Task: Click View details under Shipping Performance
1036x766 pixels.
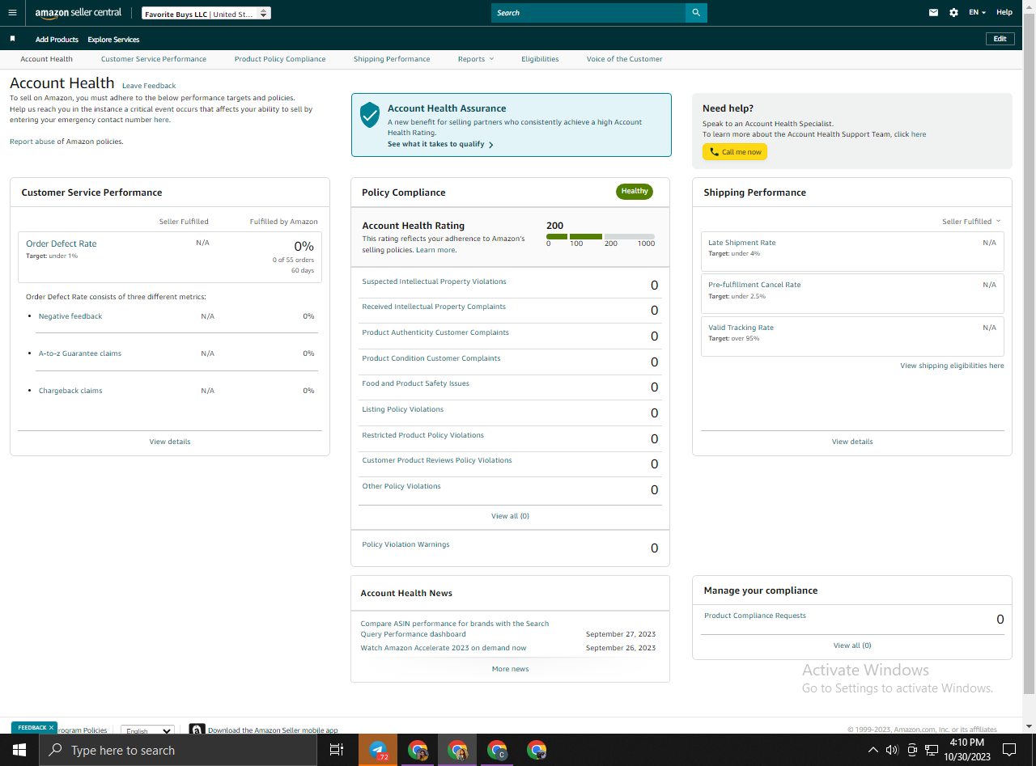Action: click(x=852, y=442)
